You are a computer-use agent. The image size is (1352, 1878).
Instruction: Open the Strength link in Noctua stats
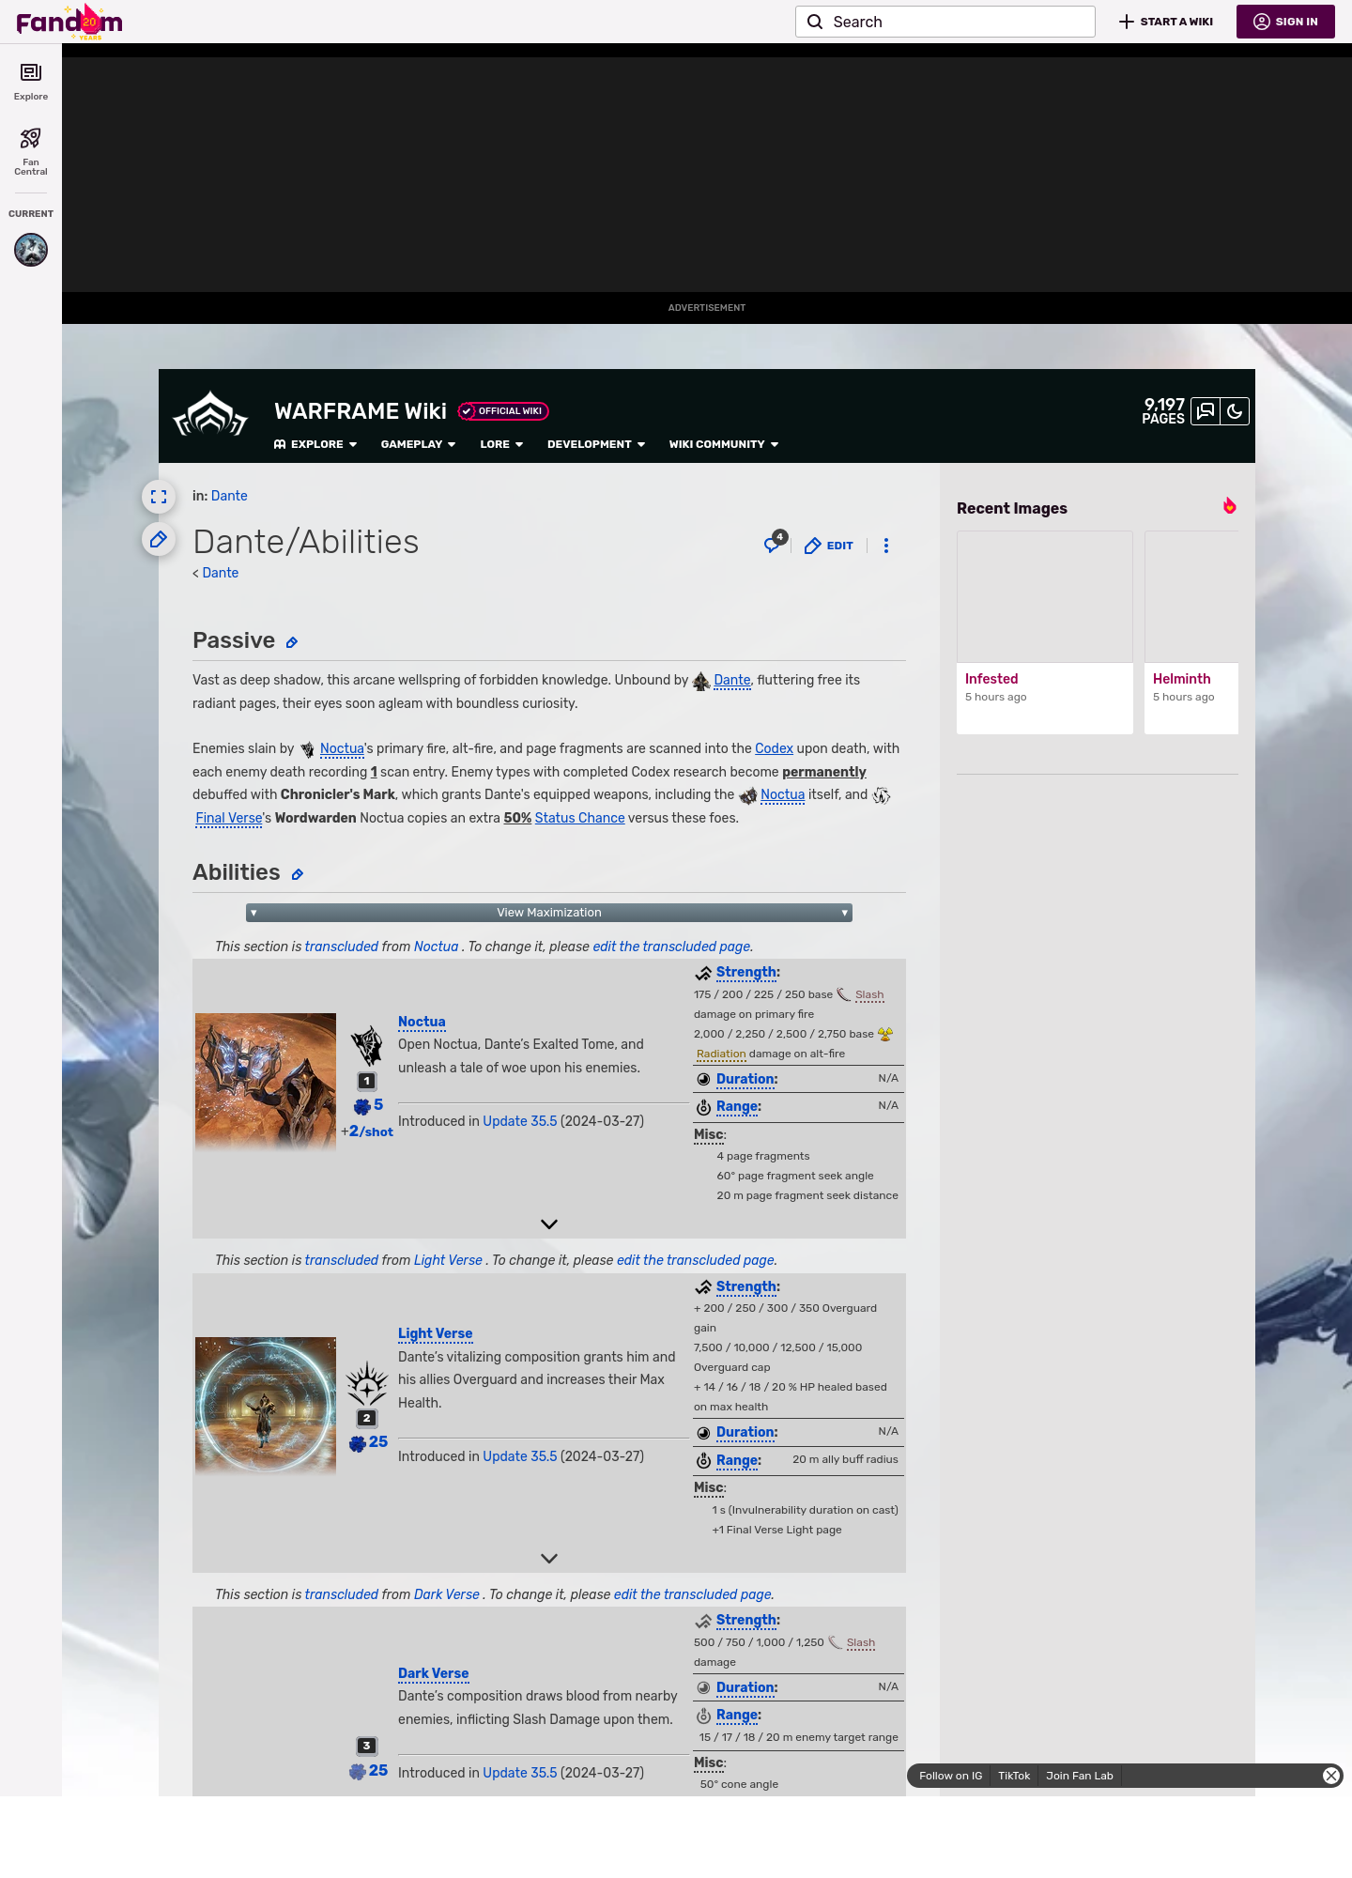point(746,972)
